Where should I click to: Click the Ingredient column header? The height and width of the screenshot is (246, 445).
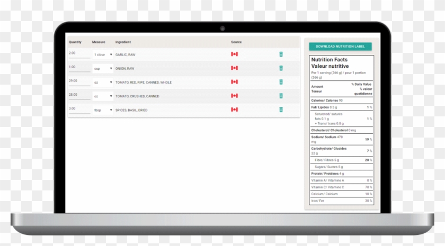[x=123, y=42]
